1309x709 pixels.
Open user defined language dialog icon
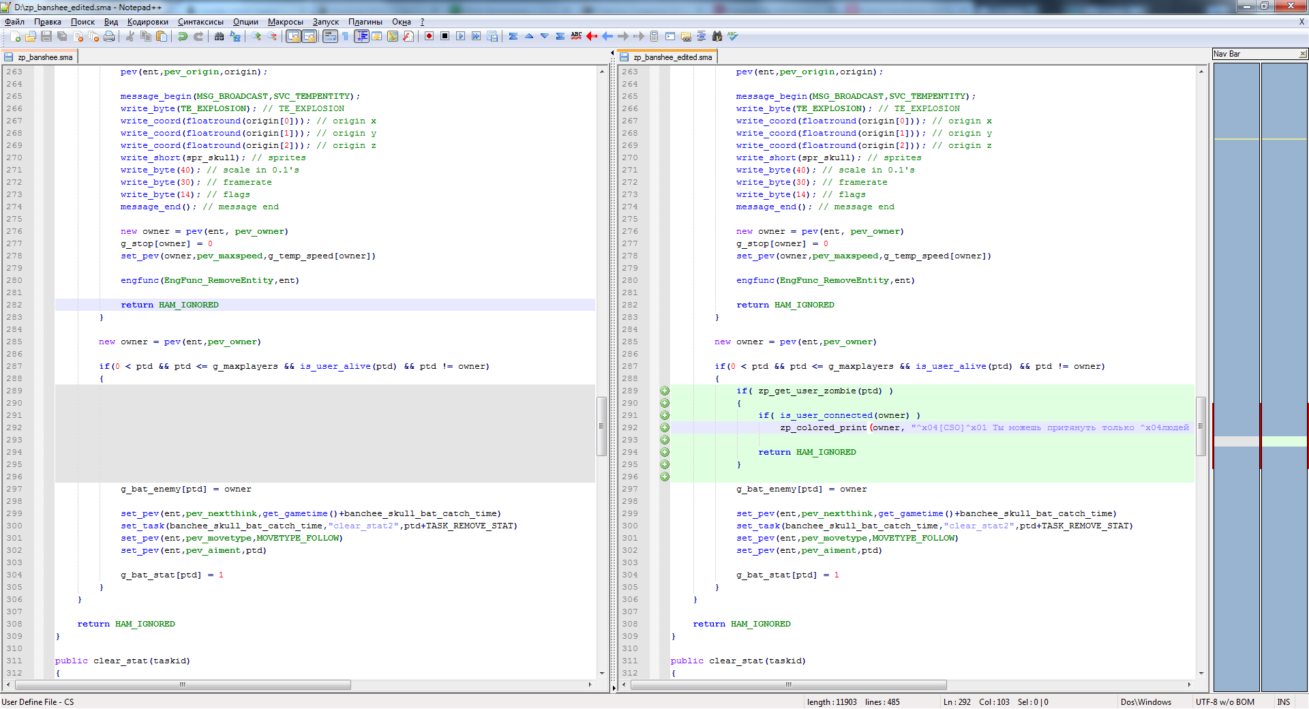point(376,36)
